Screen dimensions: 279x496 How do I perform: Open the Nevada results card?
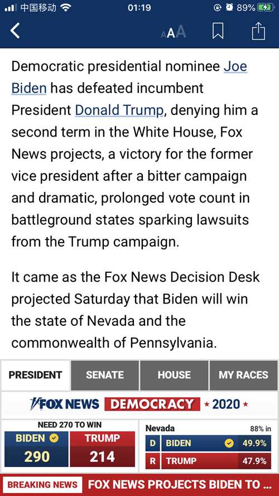click(x=208, y=446)
